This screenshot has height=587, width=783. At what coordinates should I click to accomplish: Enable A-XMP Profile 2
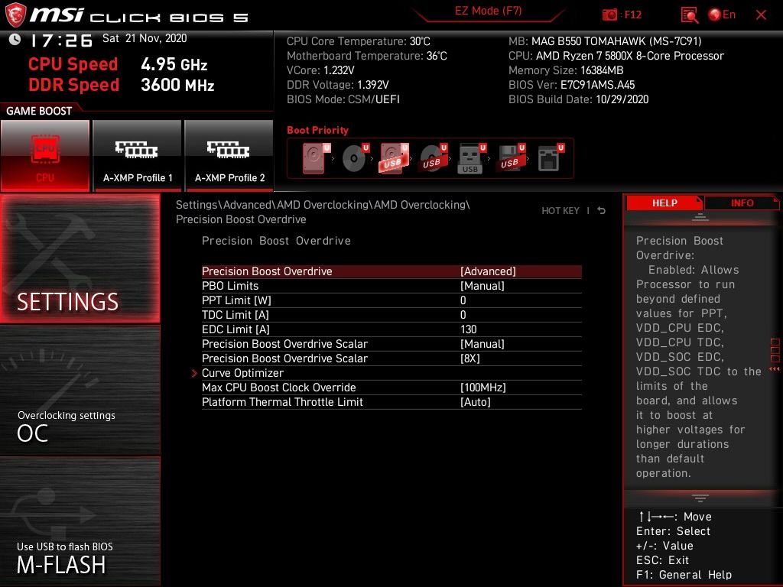[x=229, y=155]
